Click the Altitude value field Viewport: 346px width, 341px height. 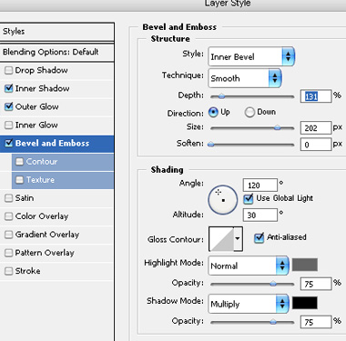point(260,215)
